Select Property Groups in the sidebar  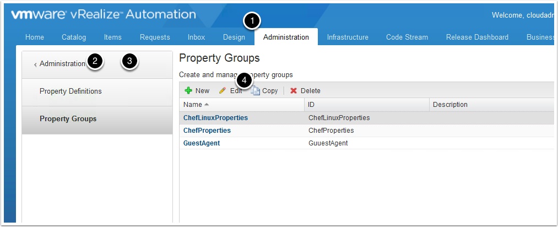[97, 119]
